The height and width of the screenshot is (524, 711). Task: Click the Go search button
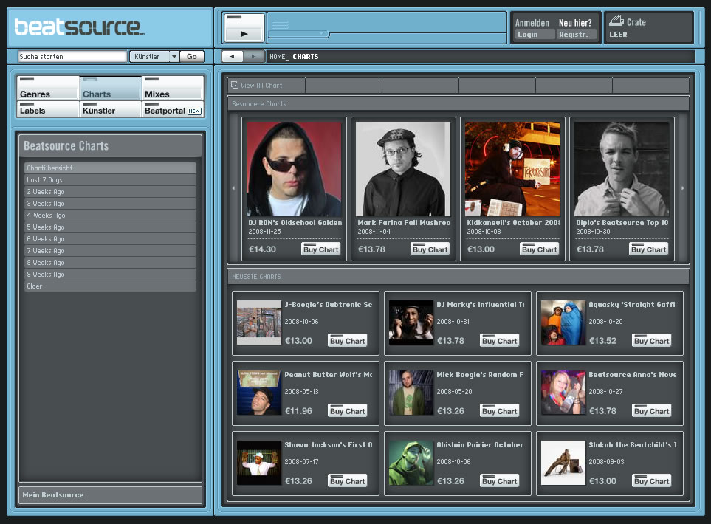click(192, 56)
